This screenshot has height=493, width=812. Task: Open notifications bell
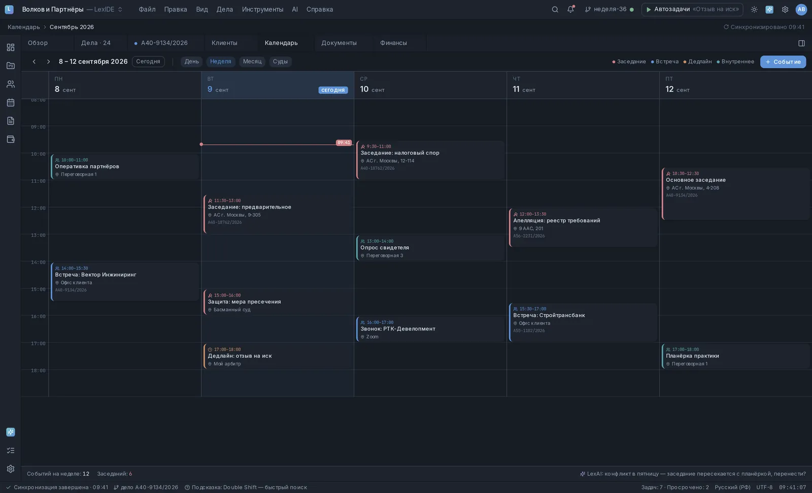tap(571, 9)
